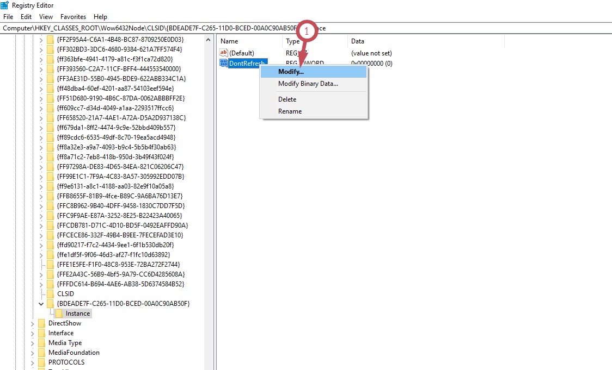
Task: Open the Favorites menu
Action: 73,17
